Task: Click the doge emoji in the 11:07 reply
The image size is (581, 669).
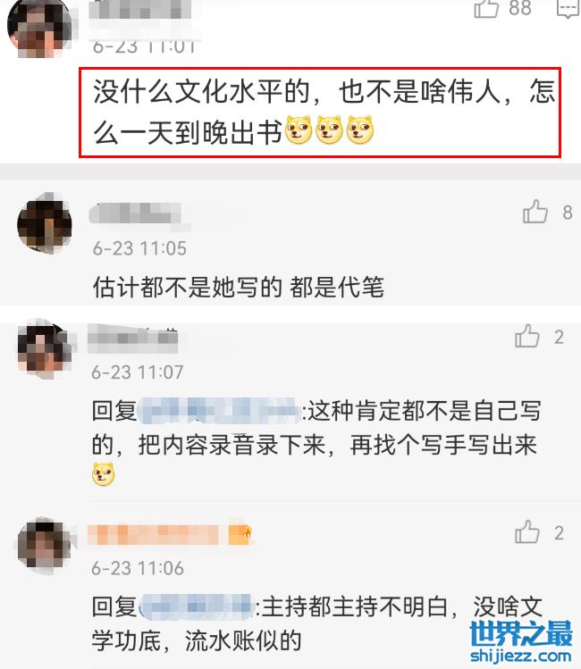Action: 104,473
